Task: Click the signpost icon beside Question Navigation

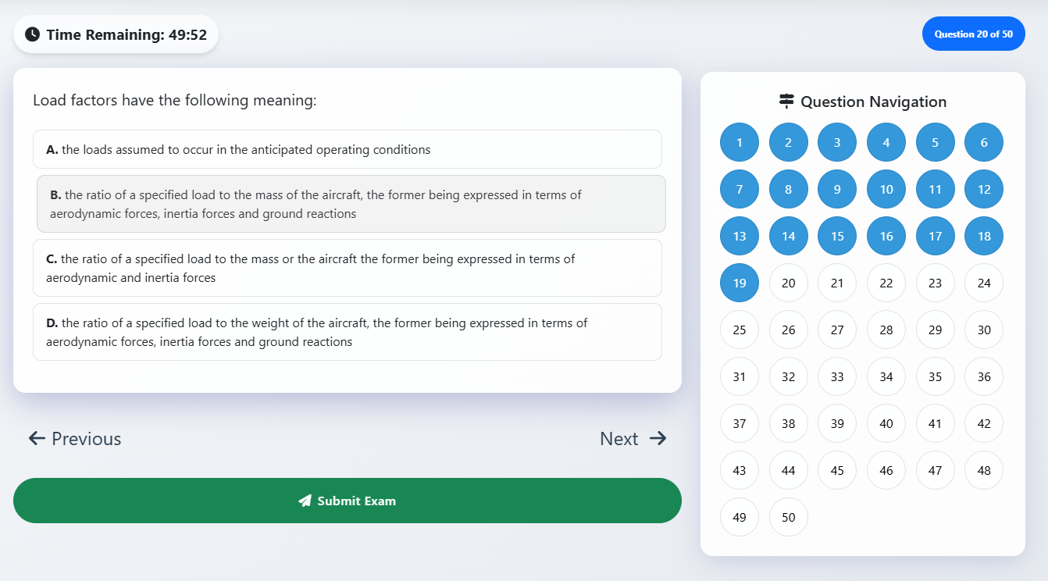Action: (x=786, y=102)
